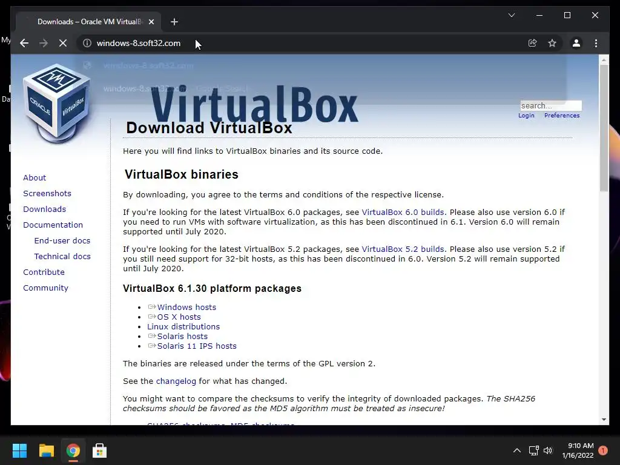
Task: Open Chrome three-dot menu
Action: click(x=596, y=43)
